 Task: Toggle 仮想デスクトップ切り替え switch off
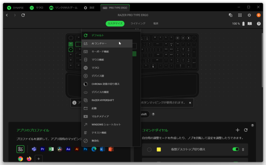coord(236,149)
